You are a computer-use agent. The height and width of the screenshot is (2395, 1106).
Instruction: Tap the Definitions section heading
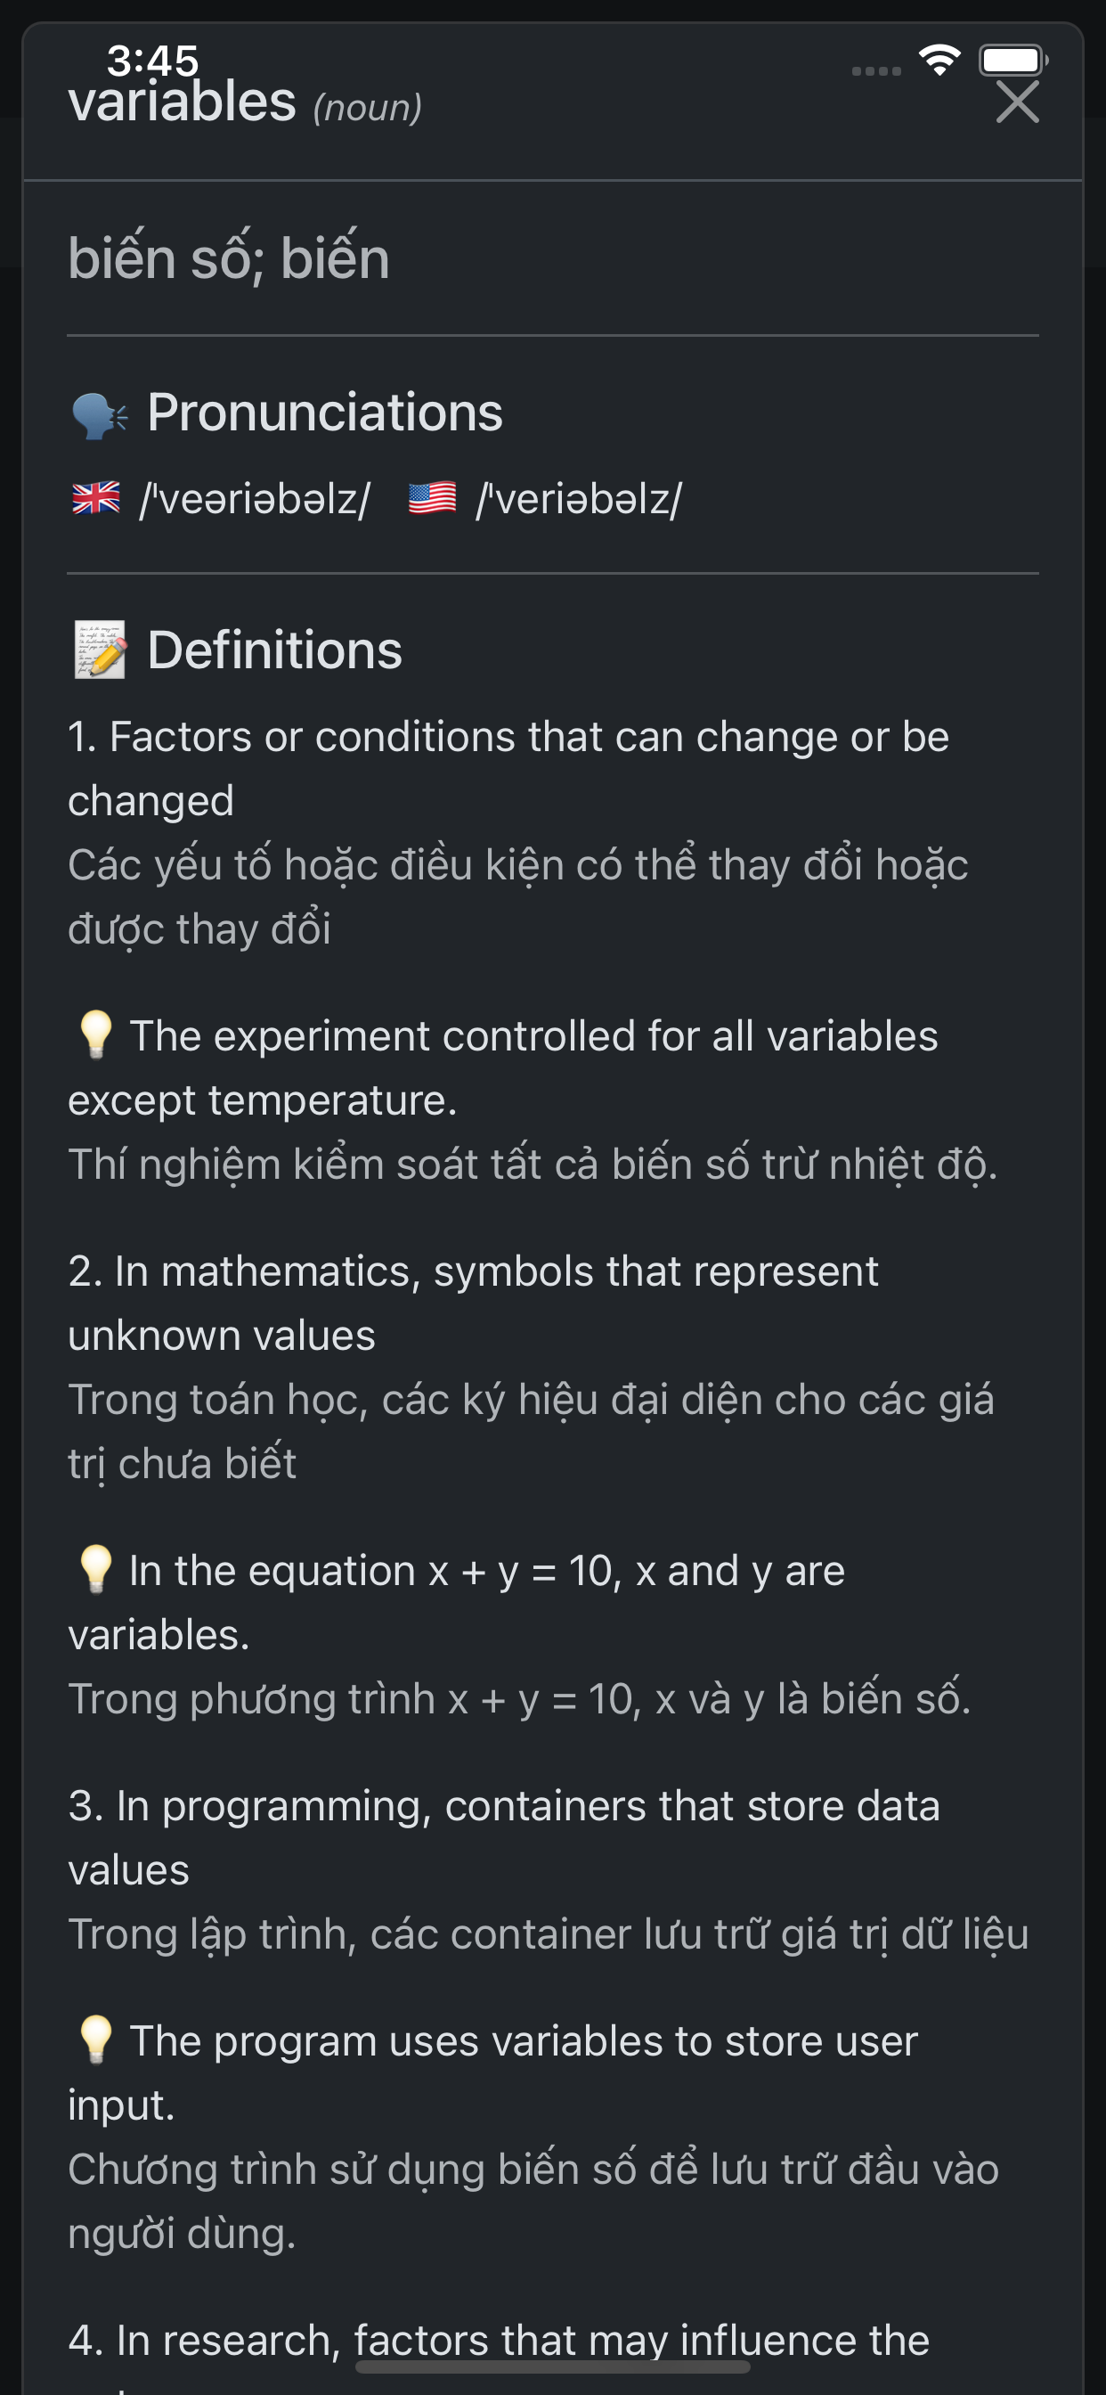275,650
